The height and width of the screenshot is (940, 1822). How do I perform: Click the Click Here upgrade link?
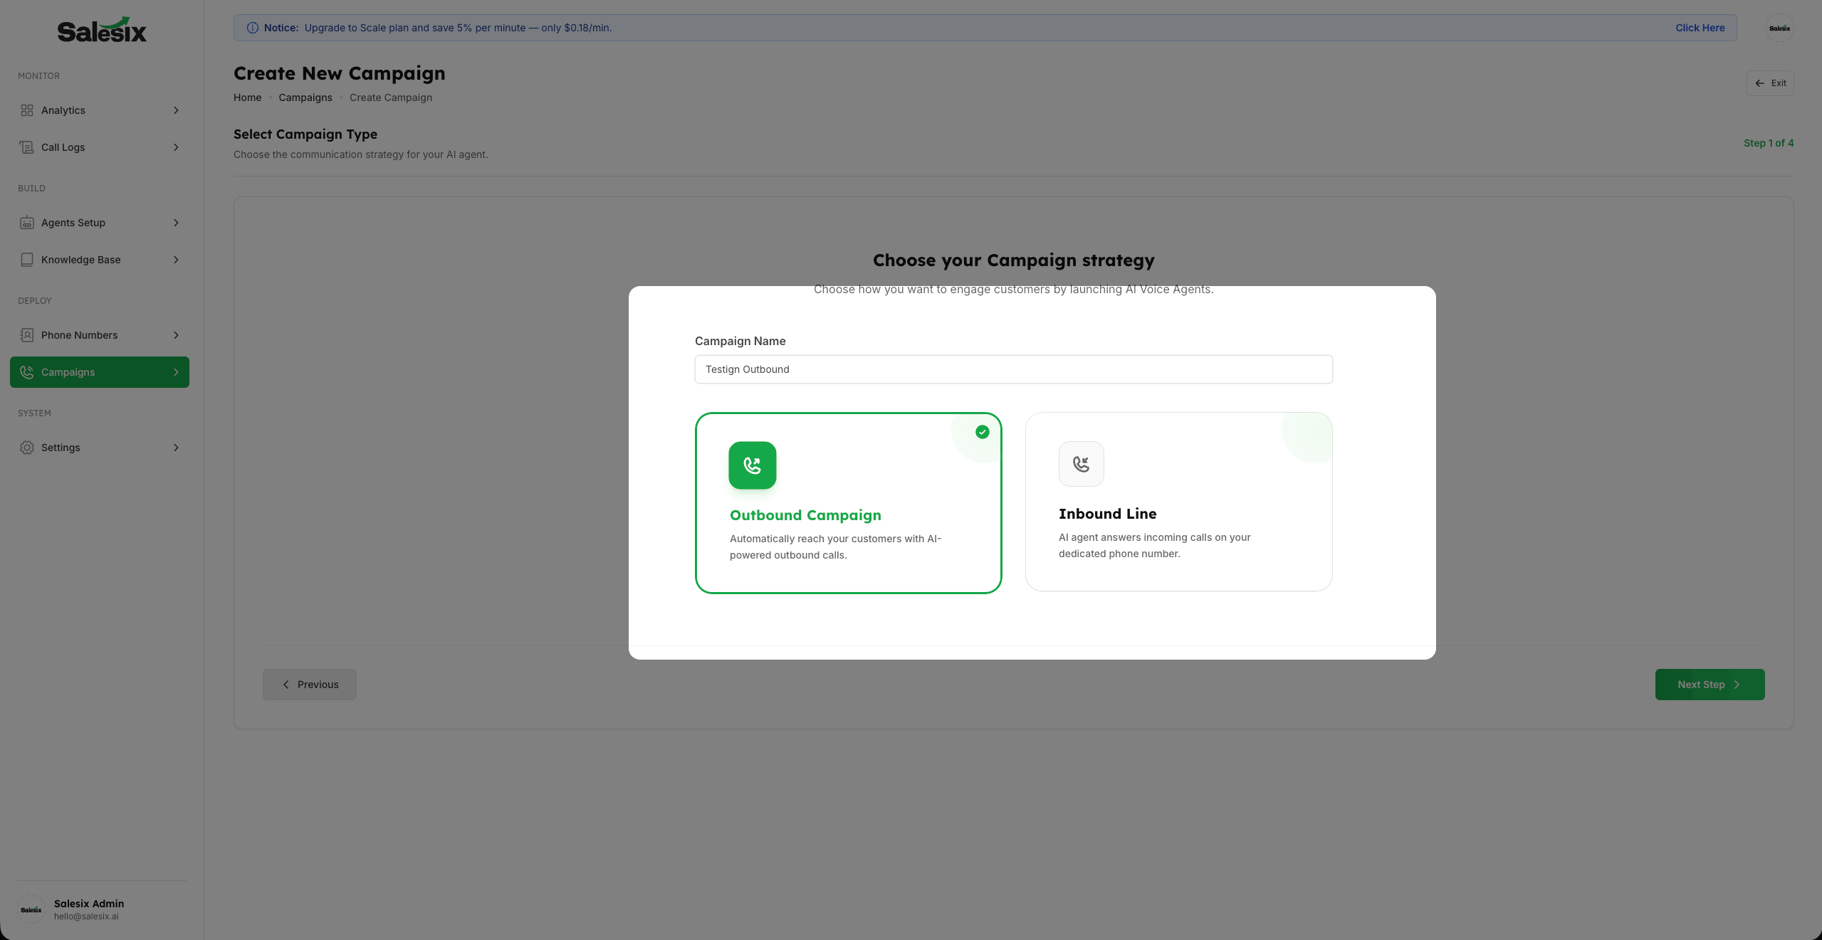coord(1700,28)
